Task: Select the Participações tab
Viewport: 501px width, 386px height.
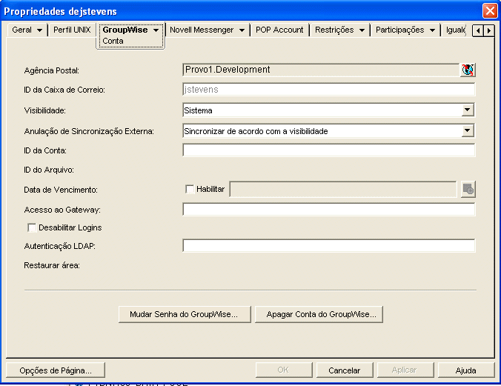Action: [400, 30]
